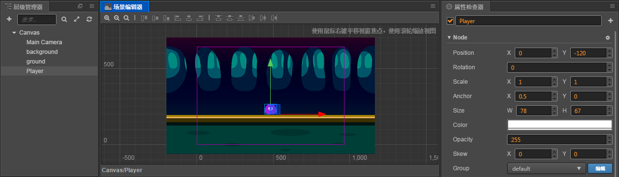Screen dimensions: 619x177
Task: Disable the Player node active checkbox
Action: point(451,21)
